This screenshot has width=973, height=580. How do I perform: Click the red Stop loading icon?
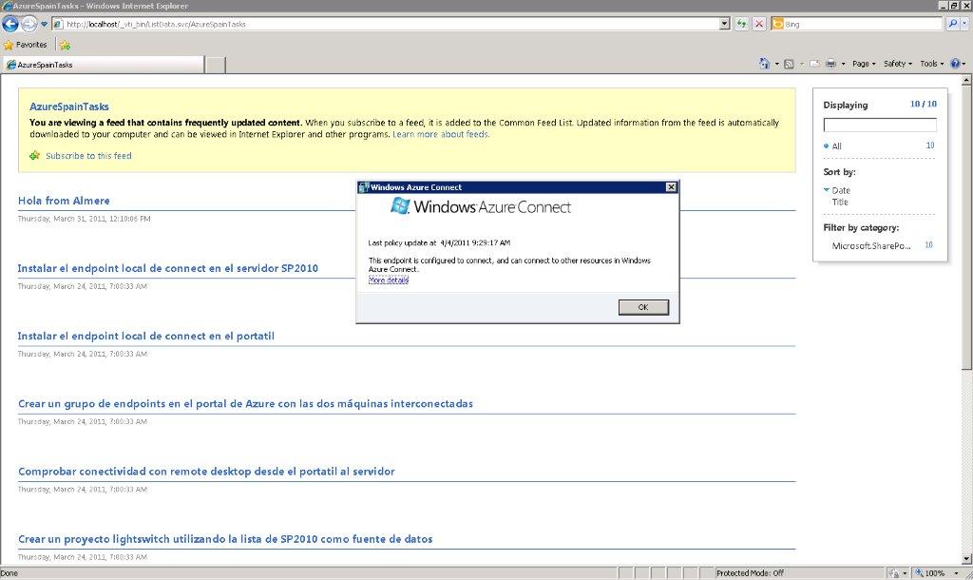(759, 24)
